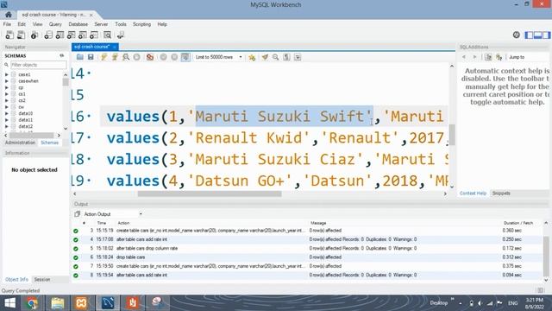Viewport: 552px width, 311px height.
Task: Open the Home screen tab icon
Action: click(8, 15)
